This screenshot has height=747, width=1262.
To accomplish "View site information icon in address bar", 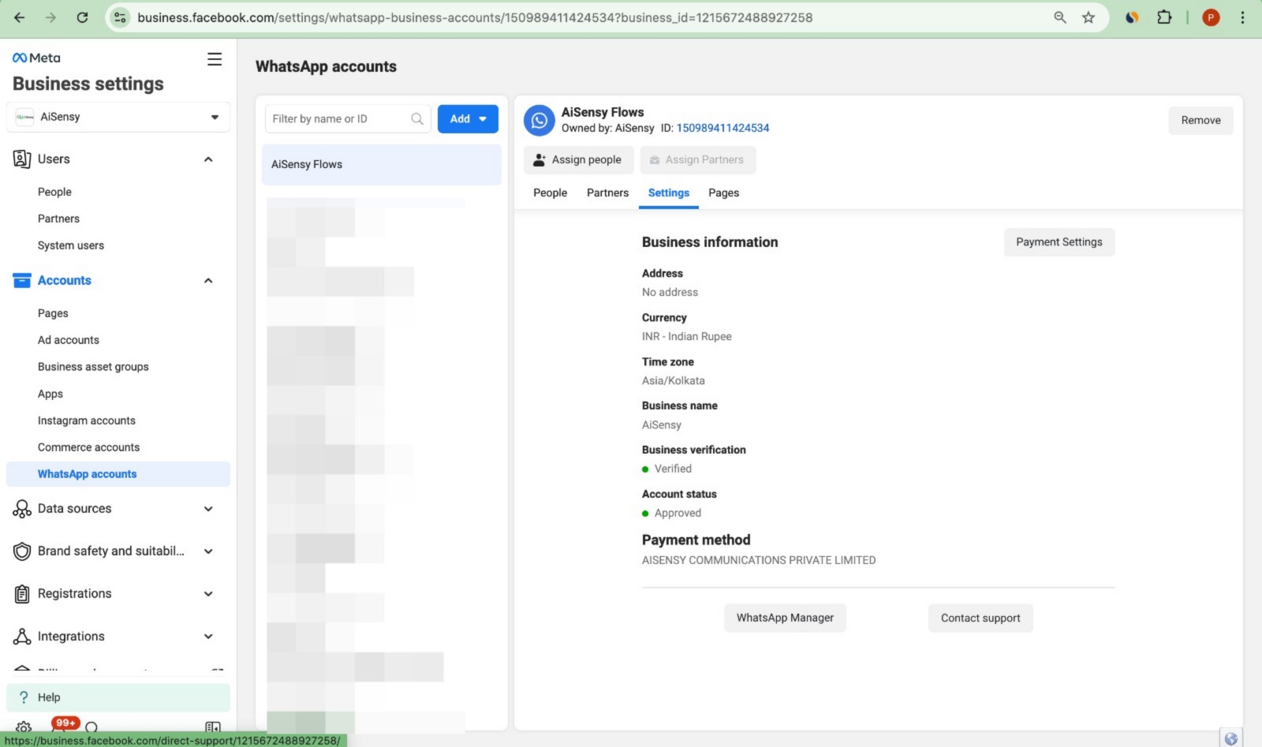I will pyautogui.click(x=120, y=17).
